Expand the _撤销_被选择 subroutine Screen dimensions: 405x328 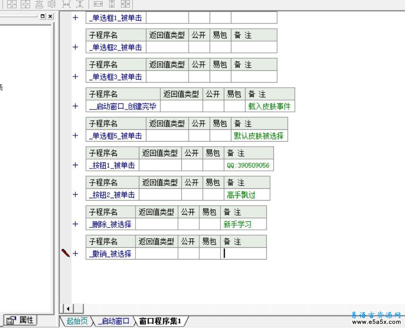pyautogui.click(x=75, y=253)
